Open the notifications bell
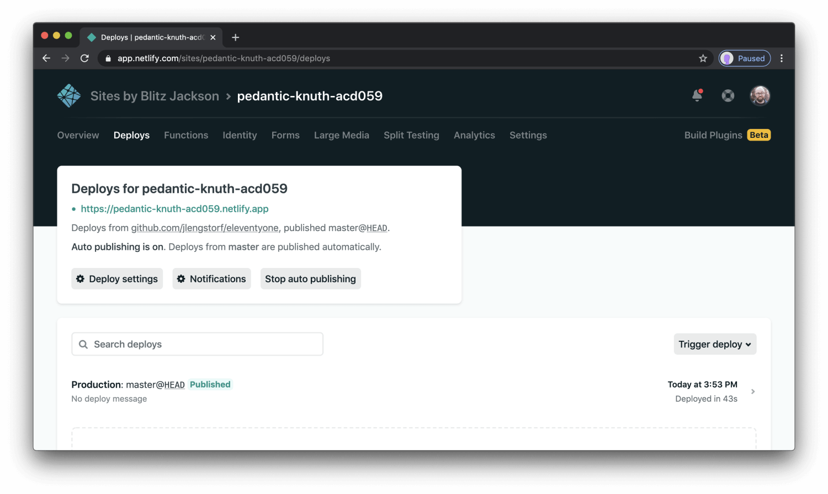Viewport: 828px width, 494px height. [697, 95]
